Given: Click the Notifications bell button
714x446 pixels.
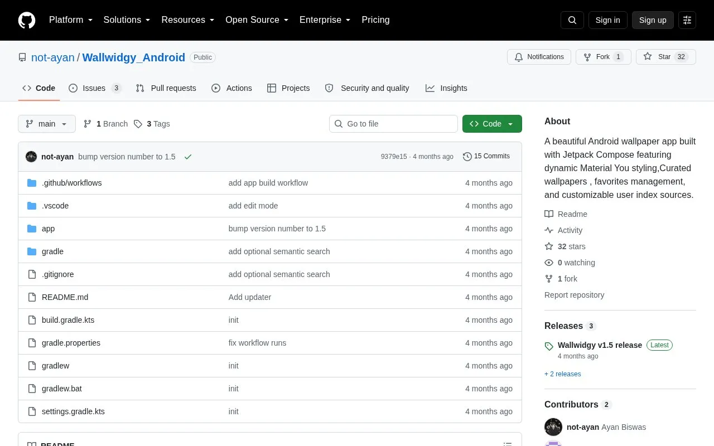Looking at the screenshot, I should (x=539, y=57).
